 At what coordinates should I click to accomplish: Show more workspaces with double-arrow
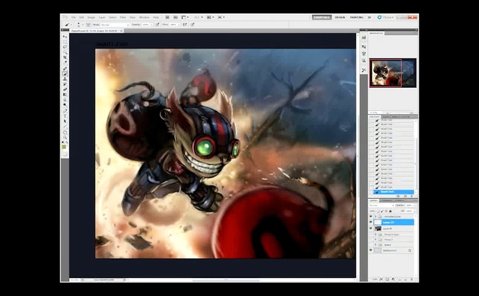tap(369, 17)
